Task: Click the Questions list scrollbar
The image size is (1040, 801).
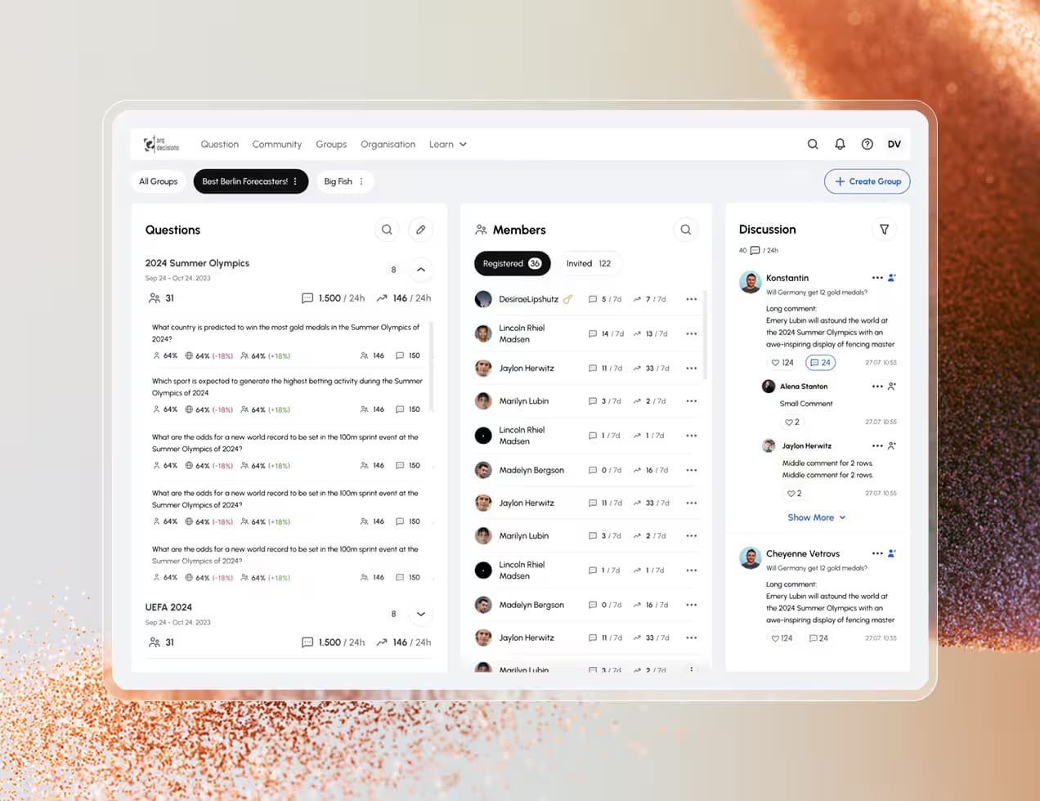Action: tap(431, 367)
